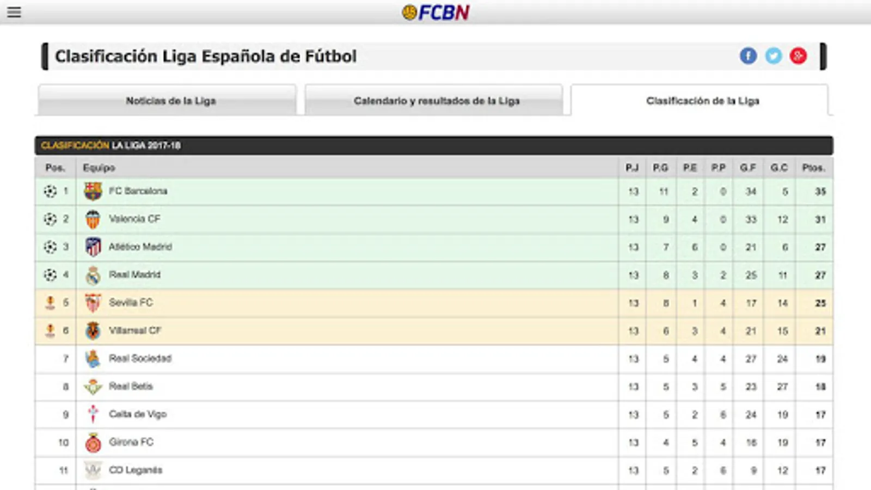The width and height of the screenshot is (871, 490).
Task: Click the Real Madrid crest
Action: (x=93, y=275)
